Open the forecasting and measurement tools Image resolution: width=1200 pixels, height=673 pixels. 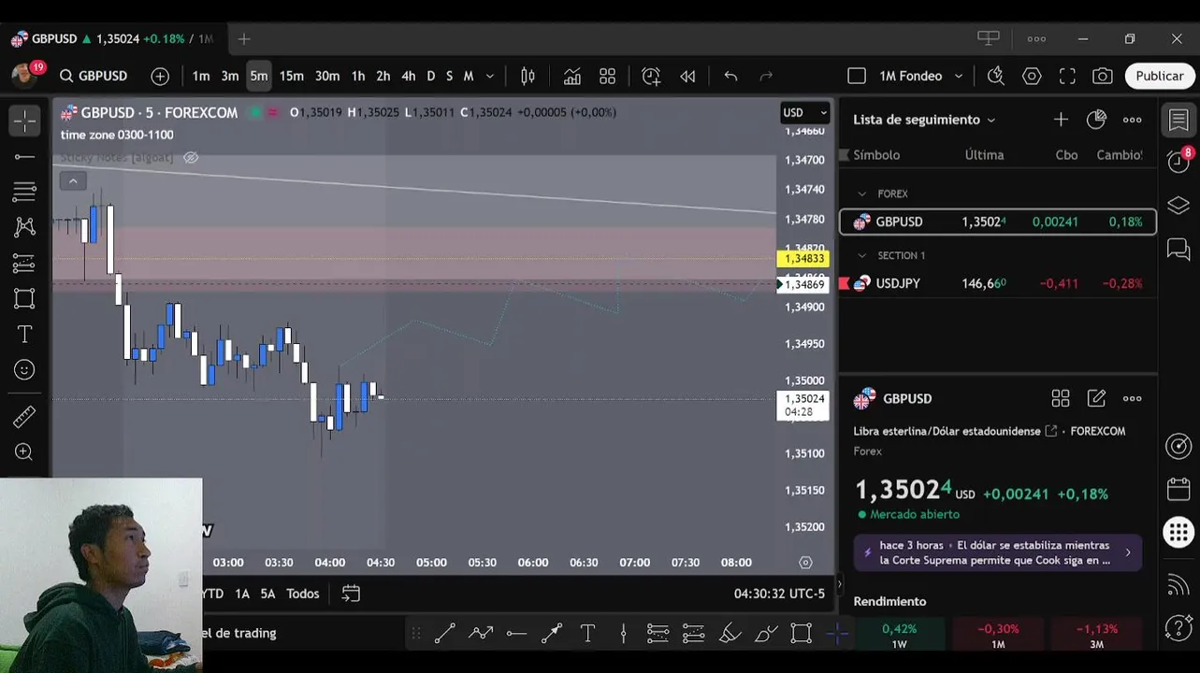(24, 264)
